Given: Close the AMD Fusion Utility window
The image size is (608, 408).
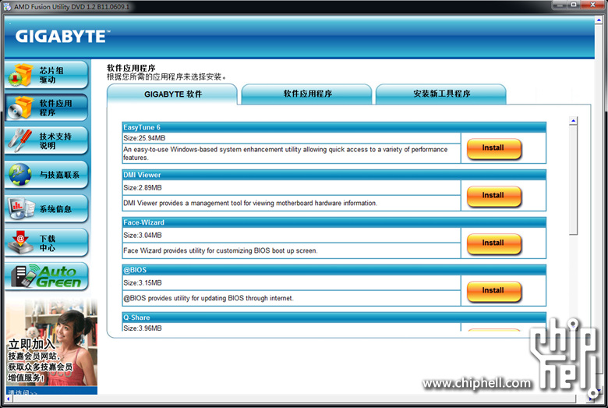Looking at the screenshot, I should point(593,5).
